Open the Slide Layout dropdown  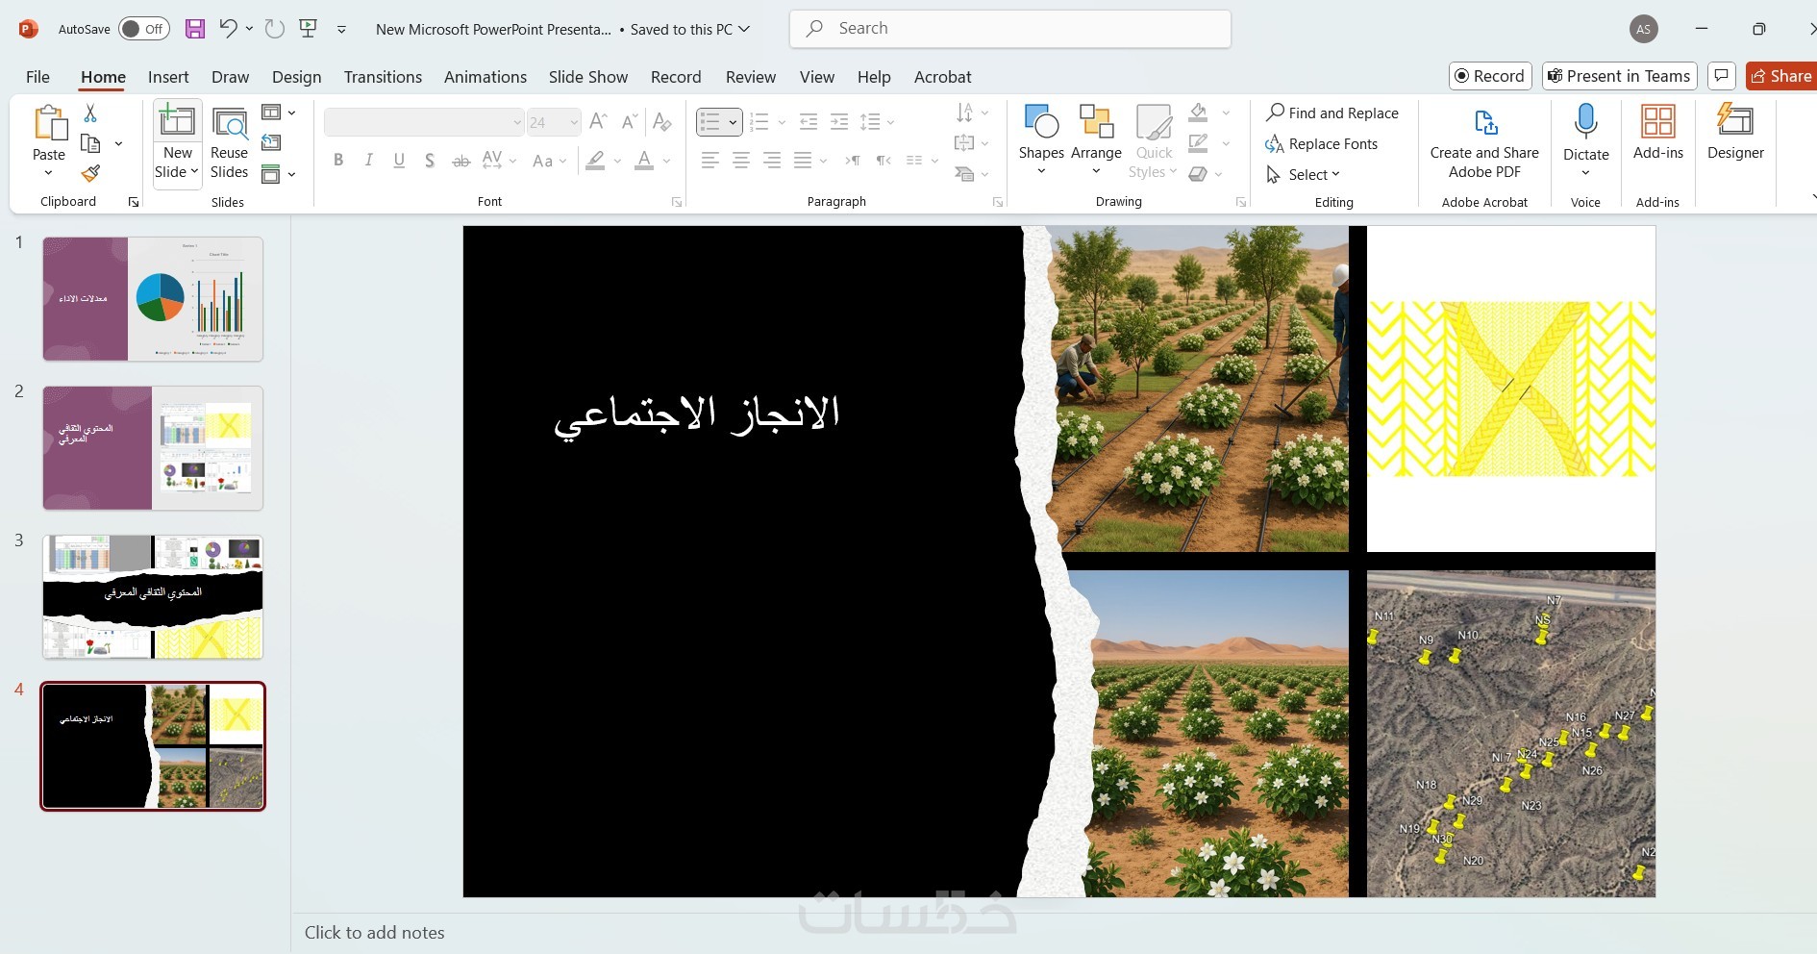tap(278, 113)
